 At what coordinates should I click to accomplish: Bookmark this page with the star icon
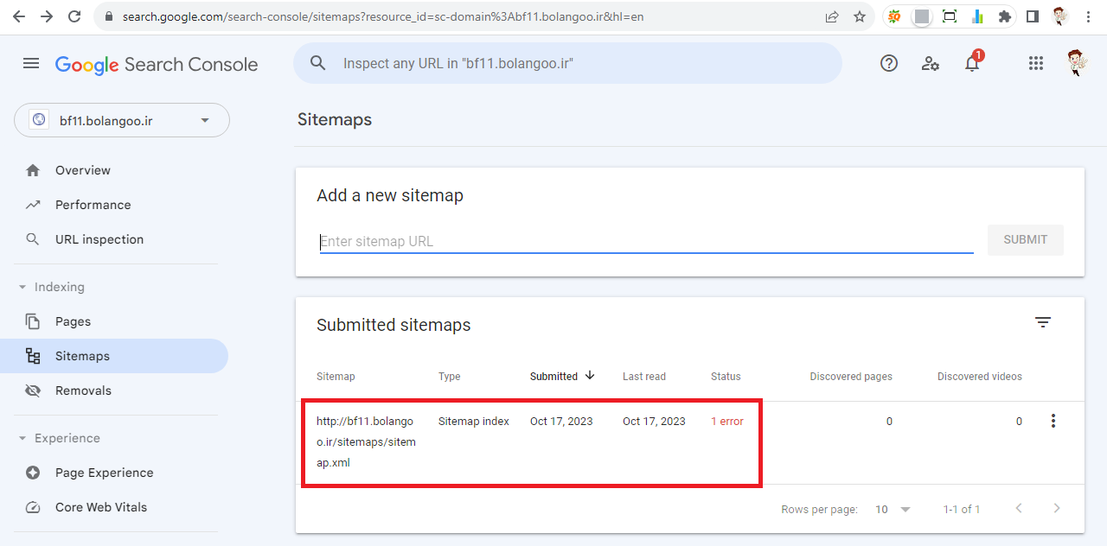[x=860, y=16]
